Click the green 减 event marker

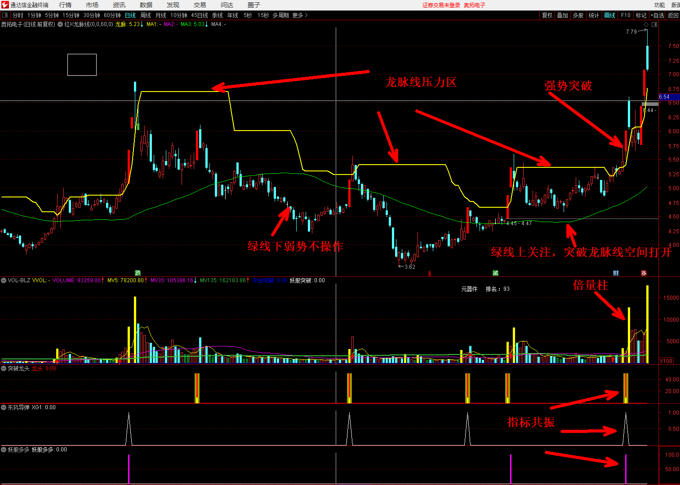click(x=495, y=273)
